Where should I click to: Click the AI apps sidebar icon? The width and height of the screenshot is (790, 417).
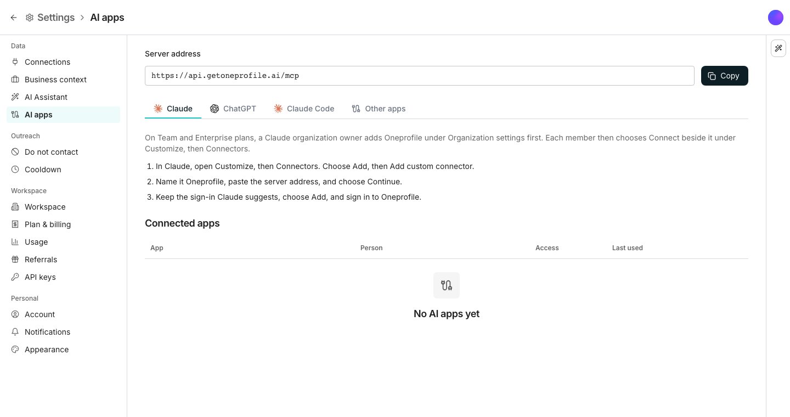[x=15, y=115]
